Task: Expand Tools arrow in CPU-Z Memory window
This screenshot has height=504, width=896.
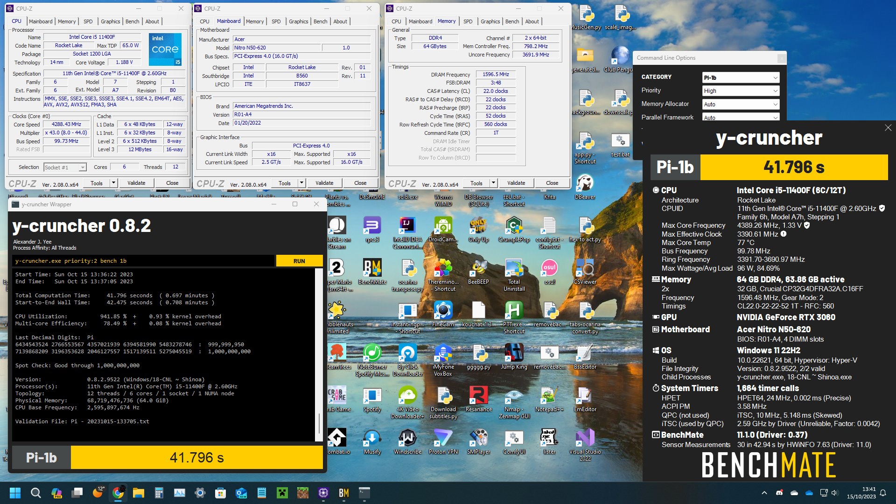Action: coord(493,183)
